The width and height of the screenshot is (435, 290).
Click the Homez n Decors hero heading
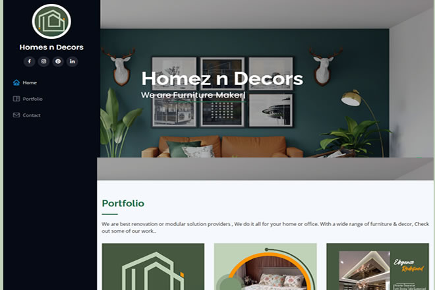(x=222, y=78)
